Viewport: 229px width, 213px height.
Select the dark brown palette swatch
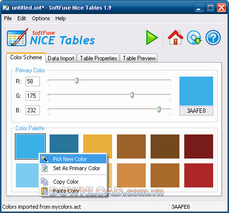tap(165, 146)
